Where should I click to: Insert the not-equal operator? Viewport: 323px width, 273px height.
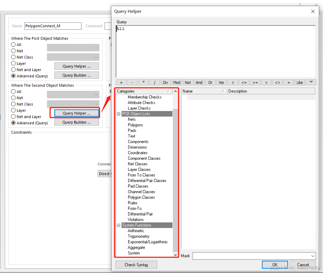point(277,82)
